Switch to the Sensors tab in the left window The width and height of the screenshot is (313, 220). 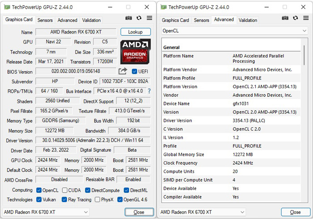tap(45, 20)
